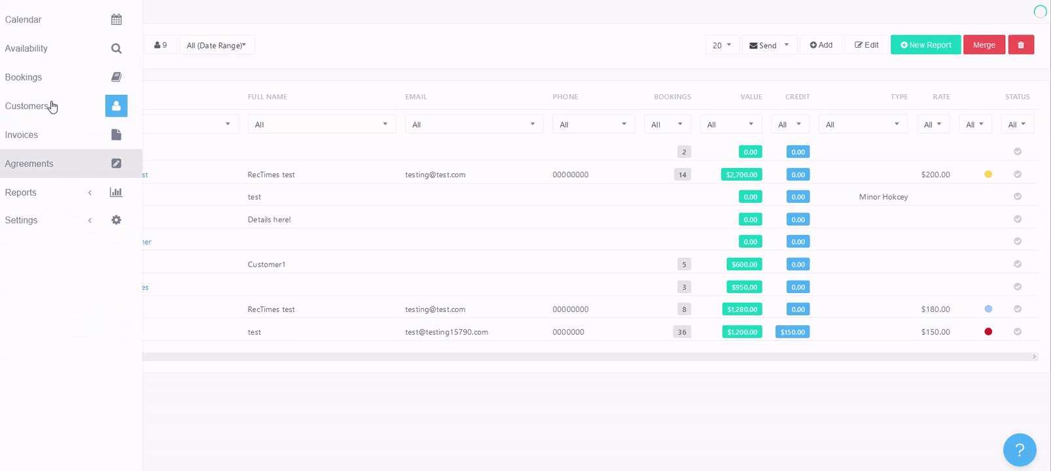Screen dimensions: 1051x471
Task: Click the New Report button
Action: click(x=925, y=45)
